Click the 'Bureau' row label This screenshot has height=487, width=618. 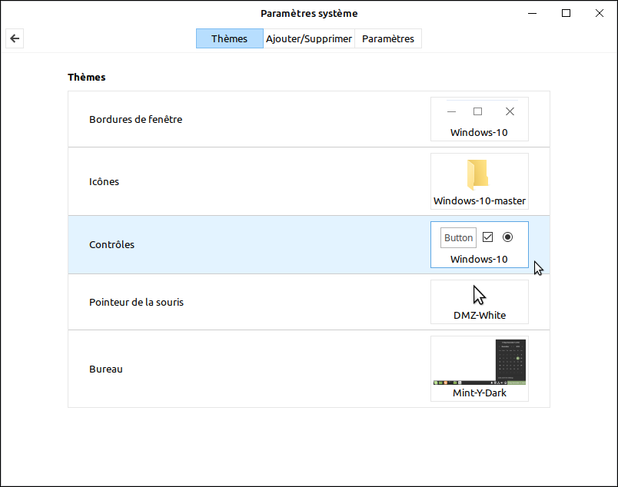106,369
